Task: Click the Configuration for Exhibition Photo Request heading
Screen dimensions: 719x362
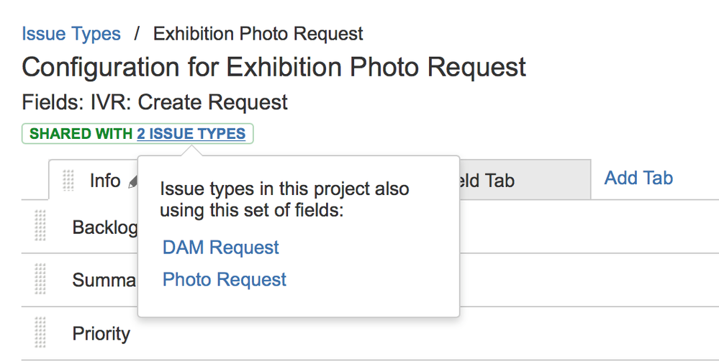Action: tap(273, 67)
